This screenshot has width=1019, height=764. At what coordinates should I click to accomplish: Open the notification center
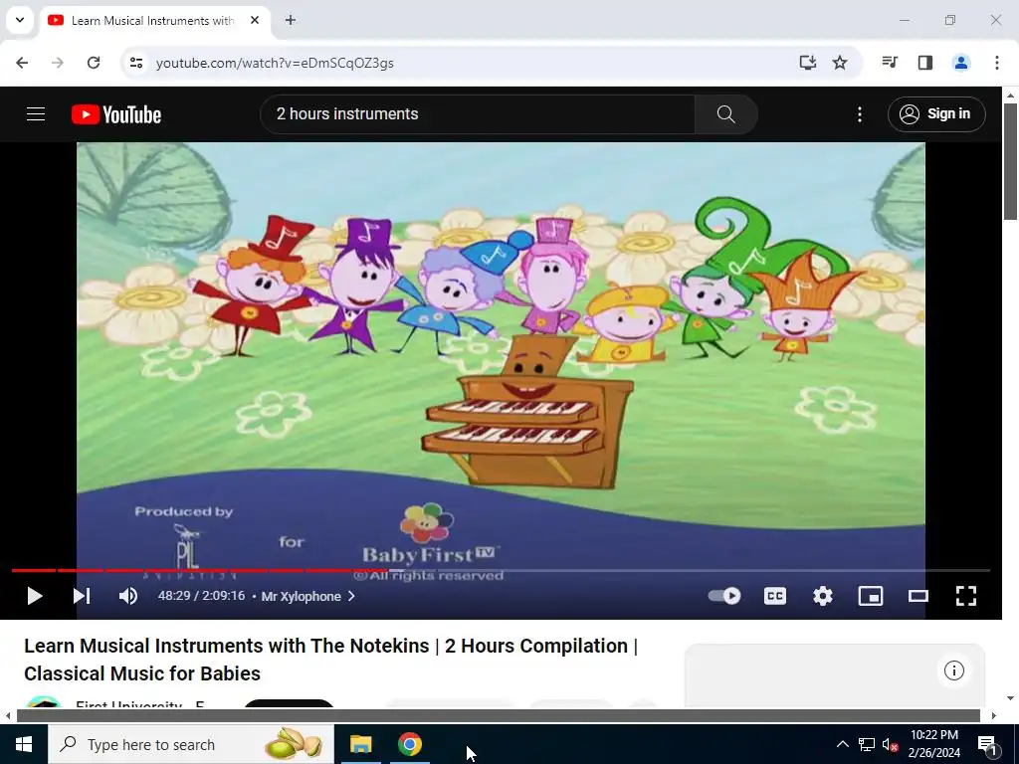click(987, 744)
